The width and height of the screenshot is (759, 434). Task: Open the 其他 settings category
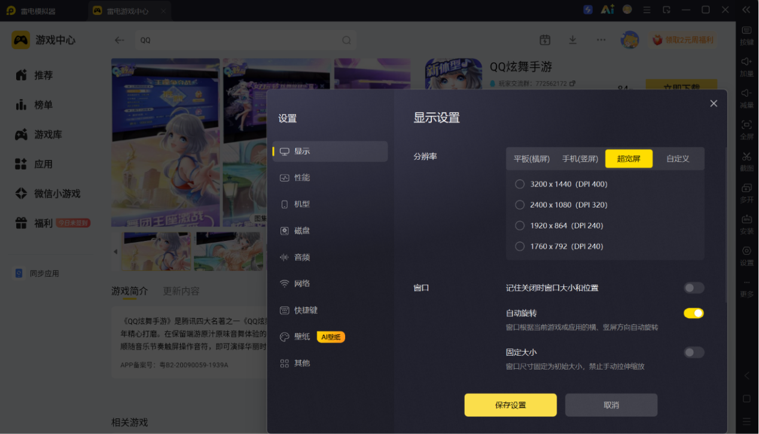[330, 363]
